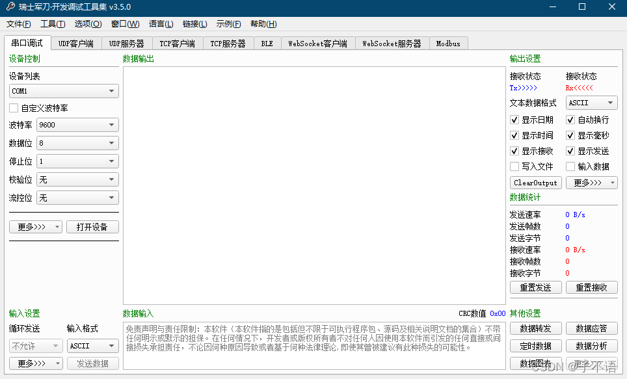Expand the 循环发送 不允许 dropdown
The width and height of the screenshot is (627, 379).
[x=36, y=346]
